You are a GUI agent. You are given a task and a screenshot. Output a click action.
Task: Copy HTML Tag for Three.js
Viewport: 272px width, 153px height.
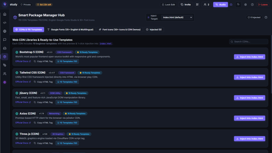point(43,143)
